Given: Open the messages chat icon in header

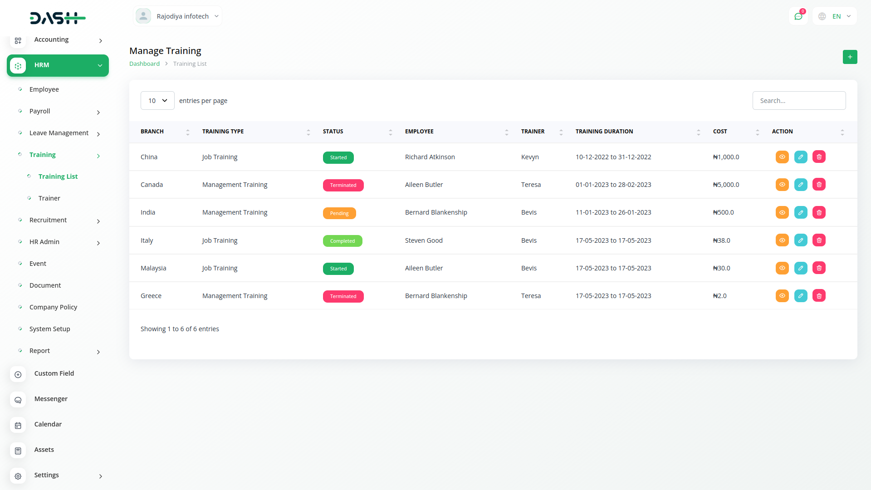Looking at the screenshot, I should coord(798,16).
